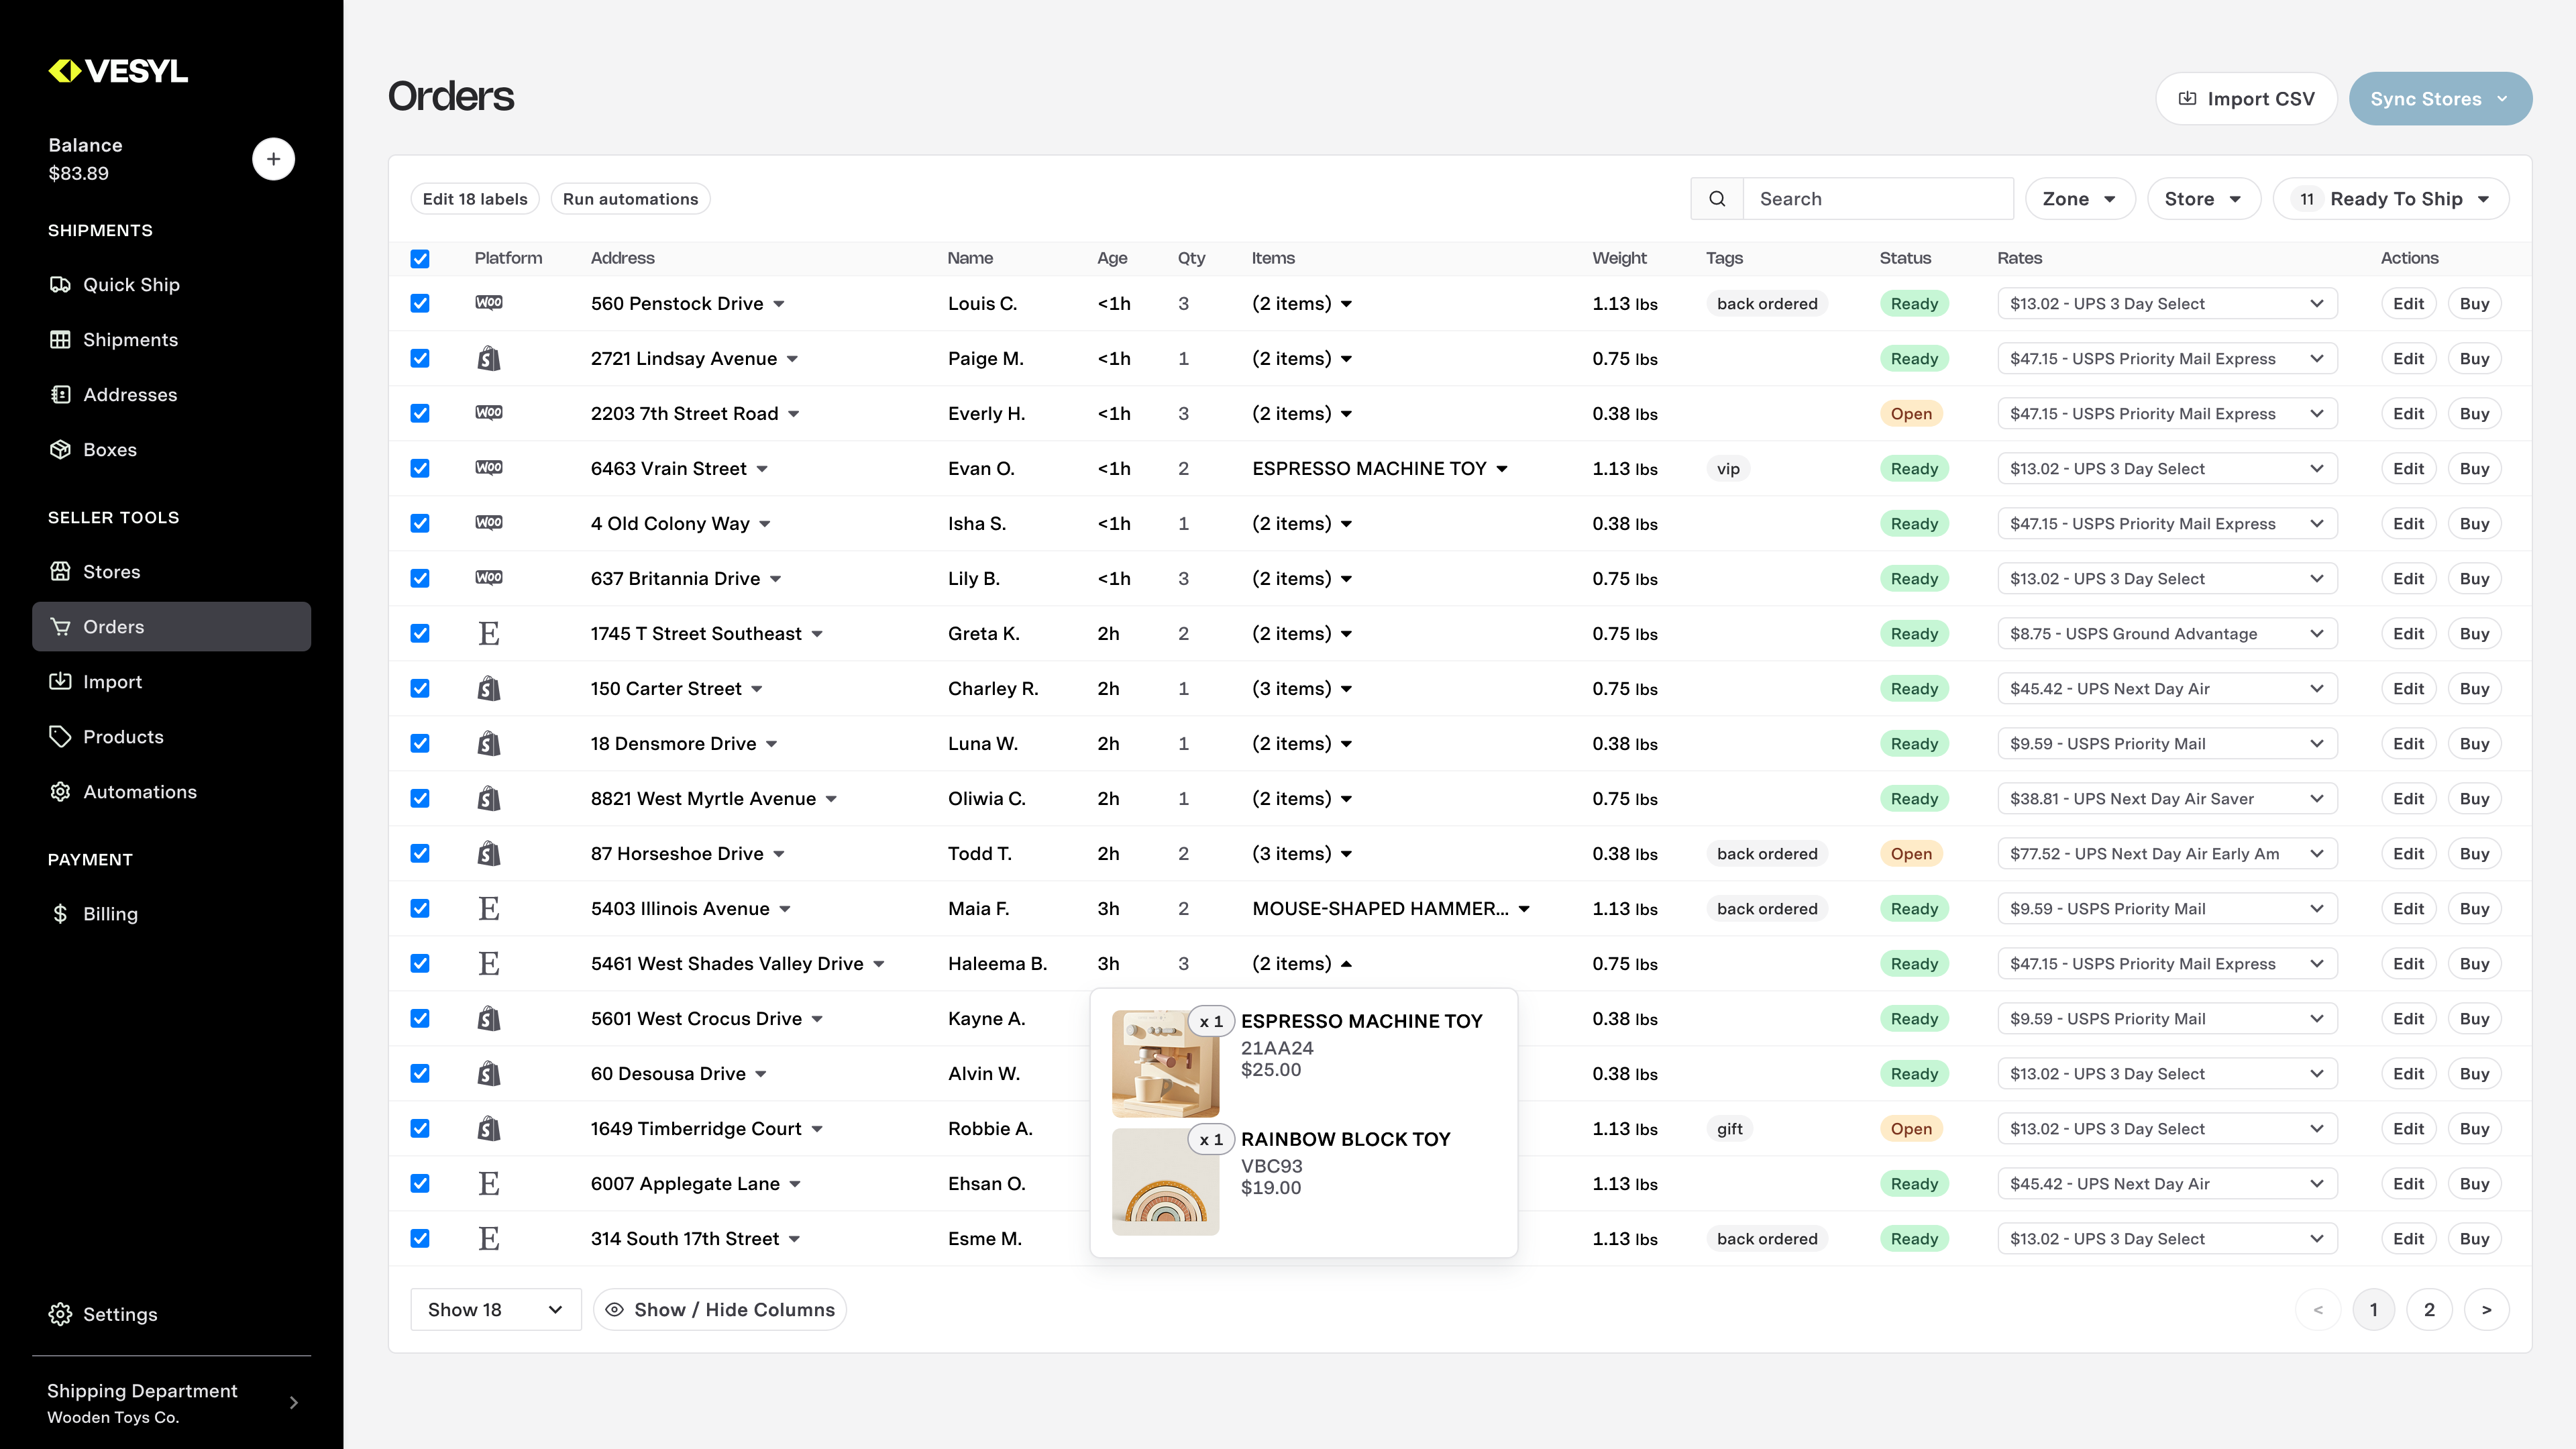The width and height of the screenshot is (2576, 1449).
Task: Deselect the 314 South 17th Street row
Action: (420, 1239)
